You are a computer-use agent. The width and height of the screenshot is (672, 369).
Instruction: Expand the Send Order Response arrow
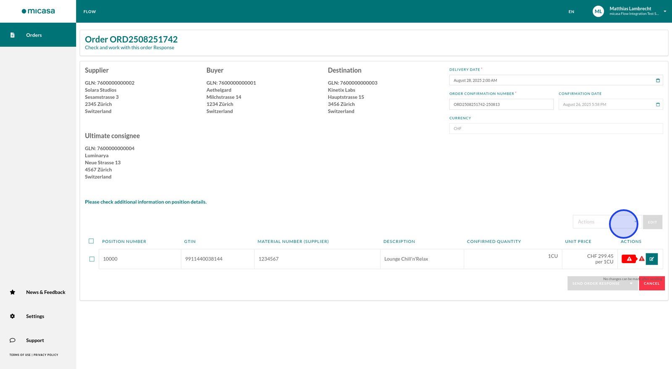tap(631, 283)
